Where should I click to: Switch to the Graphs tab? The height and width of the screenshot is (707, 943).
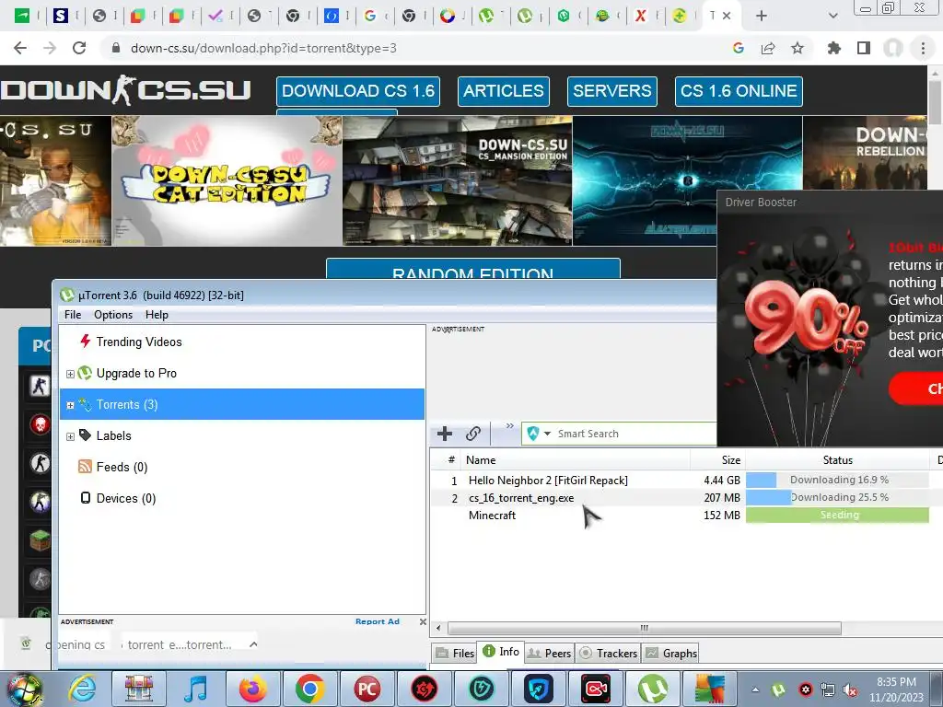(671, 654)
